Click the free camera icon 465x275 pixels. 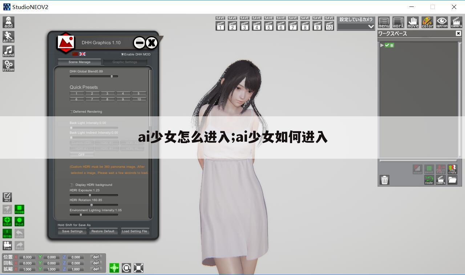(x=7, y=246)
